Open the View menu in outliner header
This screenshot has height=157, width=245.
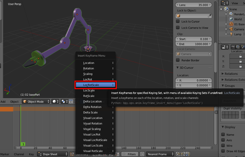tap(235, 3)
